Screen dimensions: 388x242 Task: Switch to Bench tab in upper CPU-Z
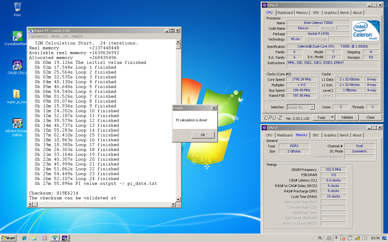pyautogui.click(x=345, y=13)
